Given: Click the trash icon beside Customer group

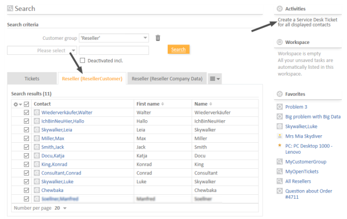Looking at the screenshot, I should [x=157, y=38].
